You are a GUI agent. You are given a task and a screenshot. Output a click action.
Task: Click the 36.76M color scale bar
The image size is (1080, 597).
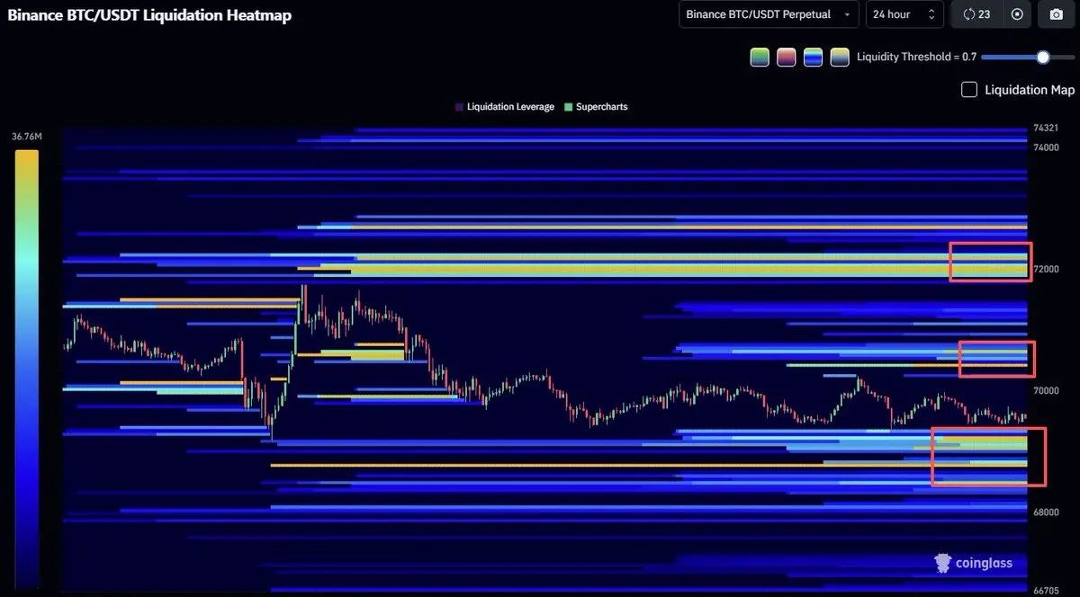[x=26, y=369]
